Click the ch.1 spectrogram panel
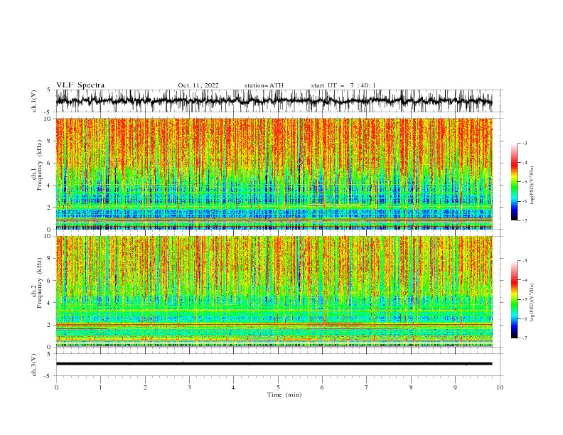The image size is (563, 435). (x=274, y=173)
